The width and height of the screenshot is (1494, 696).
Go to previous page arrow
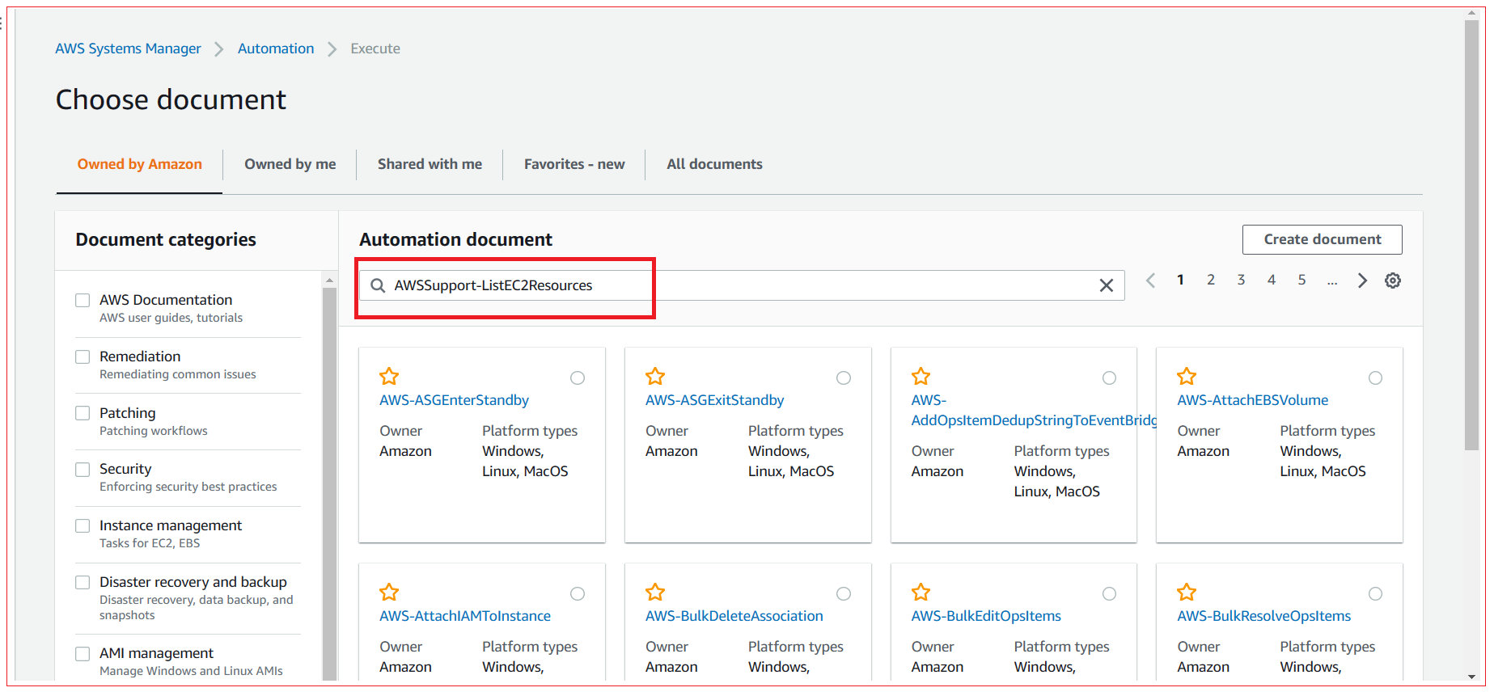[x=1150, y=281]
